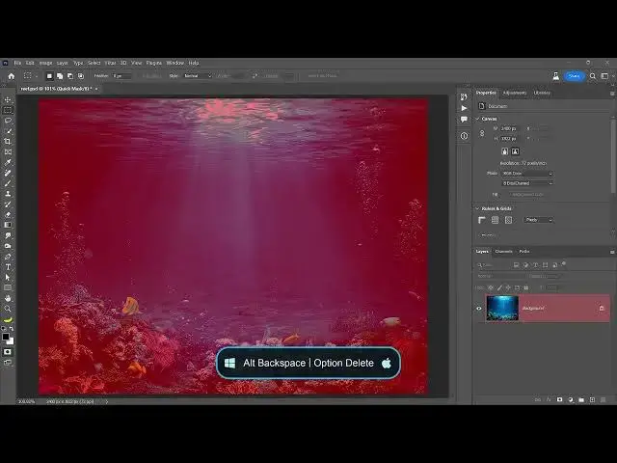Create a new layer via plus icon
The width and height of the screenshot is (617, 463).
coord(592,399)
